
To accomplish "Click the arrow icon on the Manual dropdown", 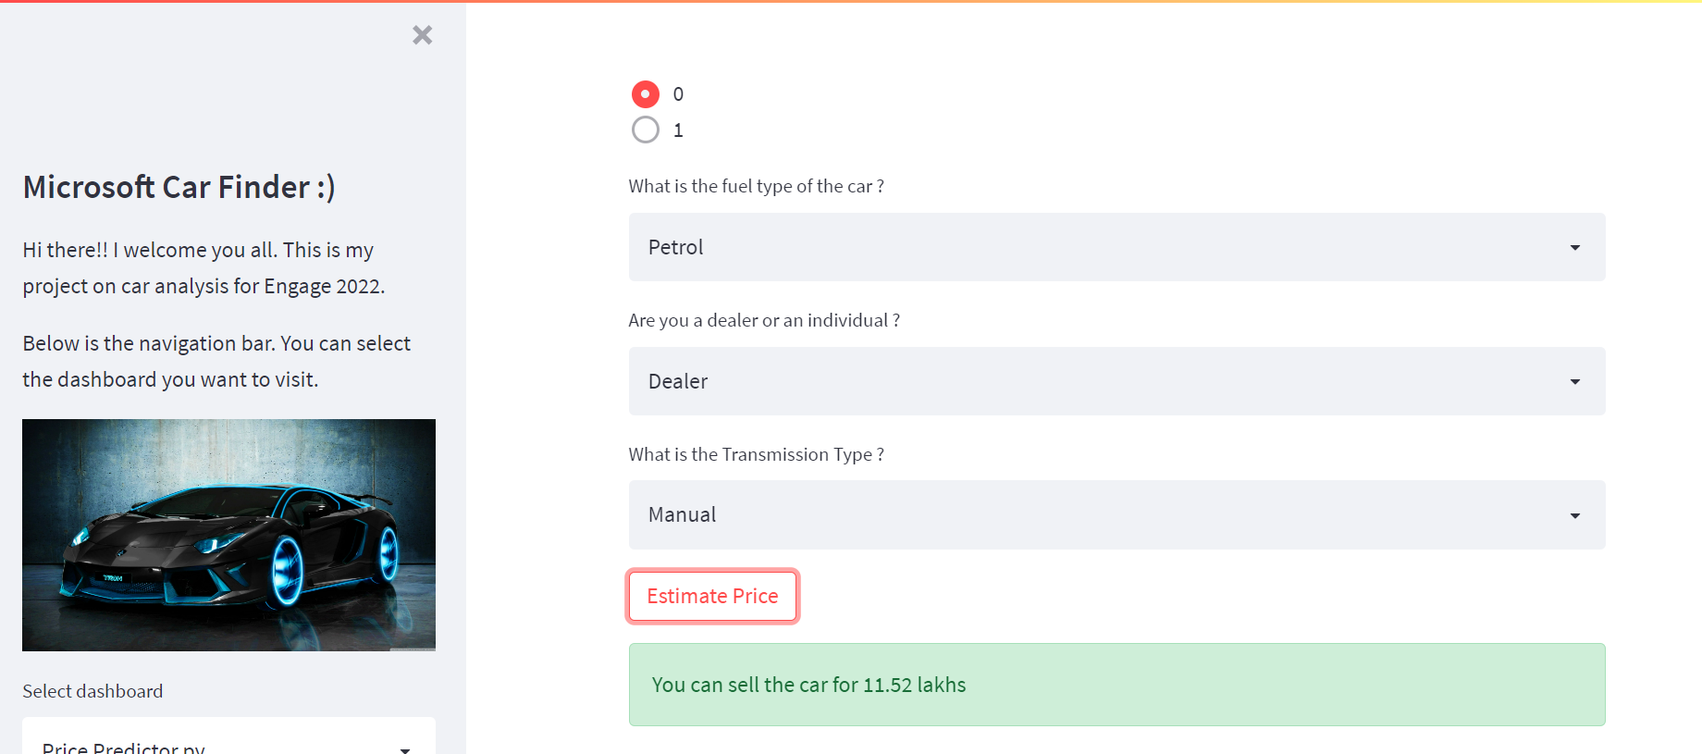I will pos(1574,516).
